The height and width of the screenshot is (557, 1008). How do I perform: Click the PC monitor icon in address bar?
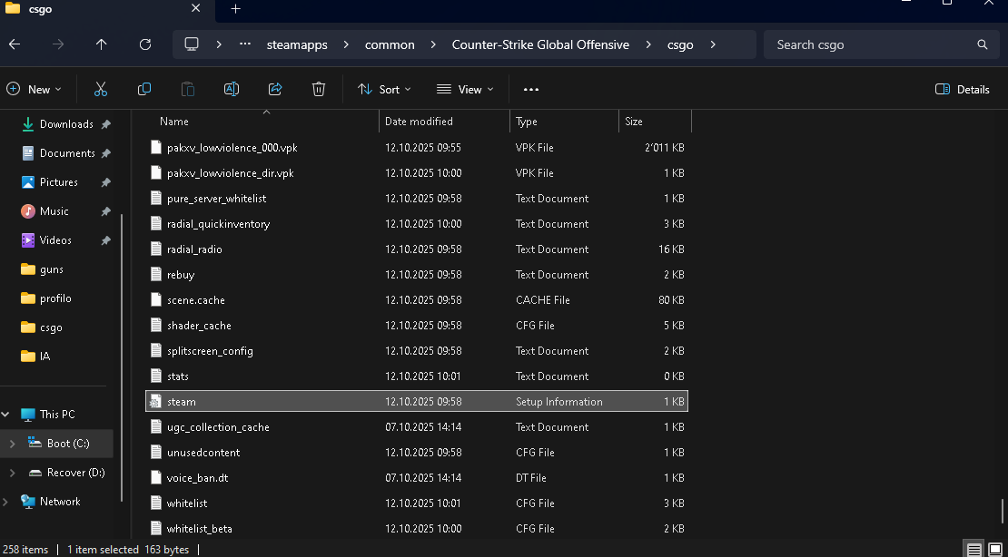point(191,44)
